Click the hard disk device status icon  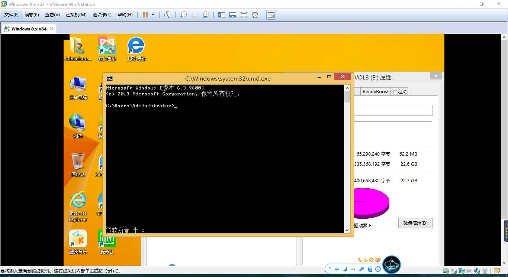pyautogui.click(x=446, y=271)
